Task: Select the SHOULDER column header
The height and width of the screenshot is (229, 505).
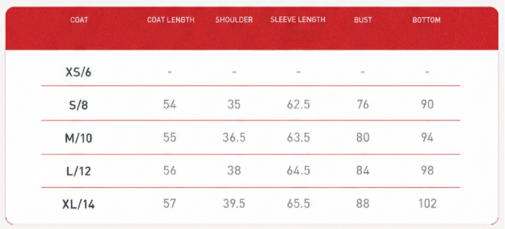Action: tap(234, 20)
